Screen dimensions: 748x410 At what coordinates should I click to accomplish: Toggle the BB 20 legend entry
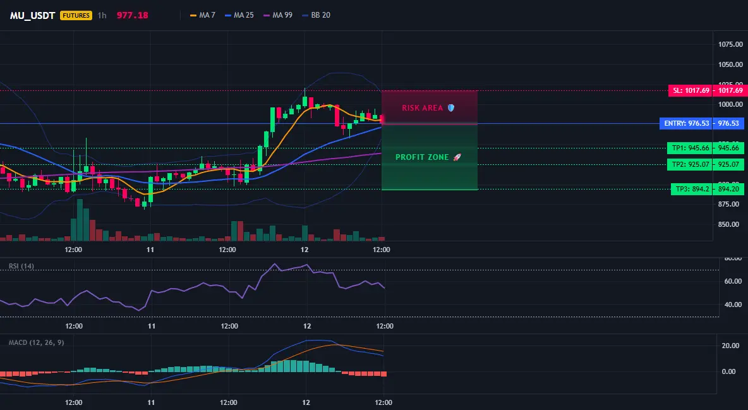click(316, 15)
